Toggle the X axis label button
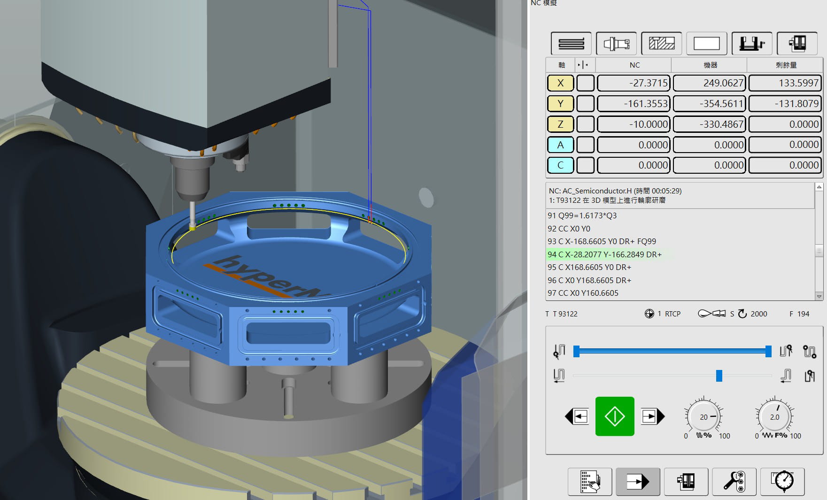Image resolution: width=827 pixels, height=500 pixels. [560, 83]
